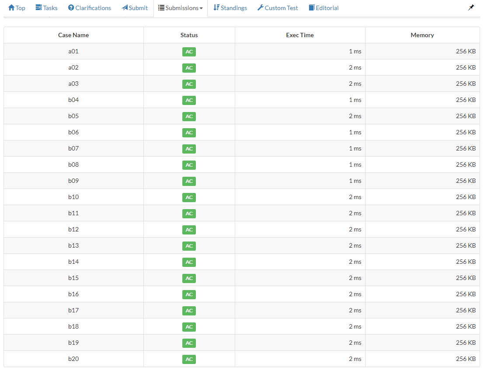This screenshot has height=371, width=484.
Task: Click the home icon beside Top
Action: coord(11,8)
